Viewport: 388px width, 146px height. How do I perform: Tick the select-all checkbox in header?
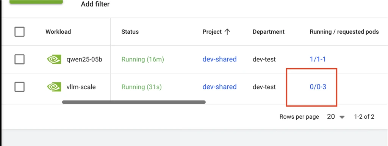(x=20, y=32)
